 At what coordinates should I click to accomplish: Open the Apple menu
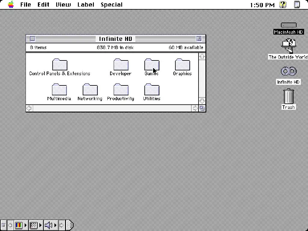coord(11,4)
